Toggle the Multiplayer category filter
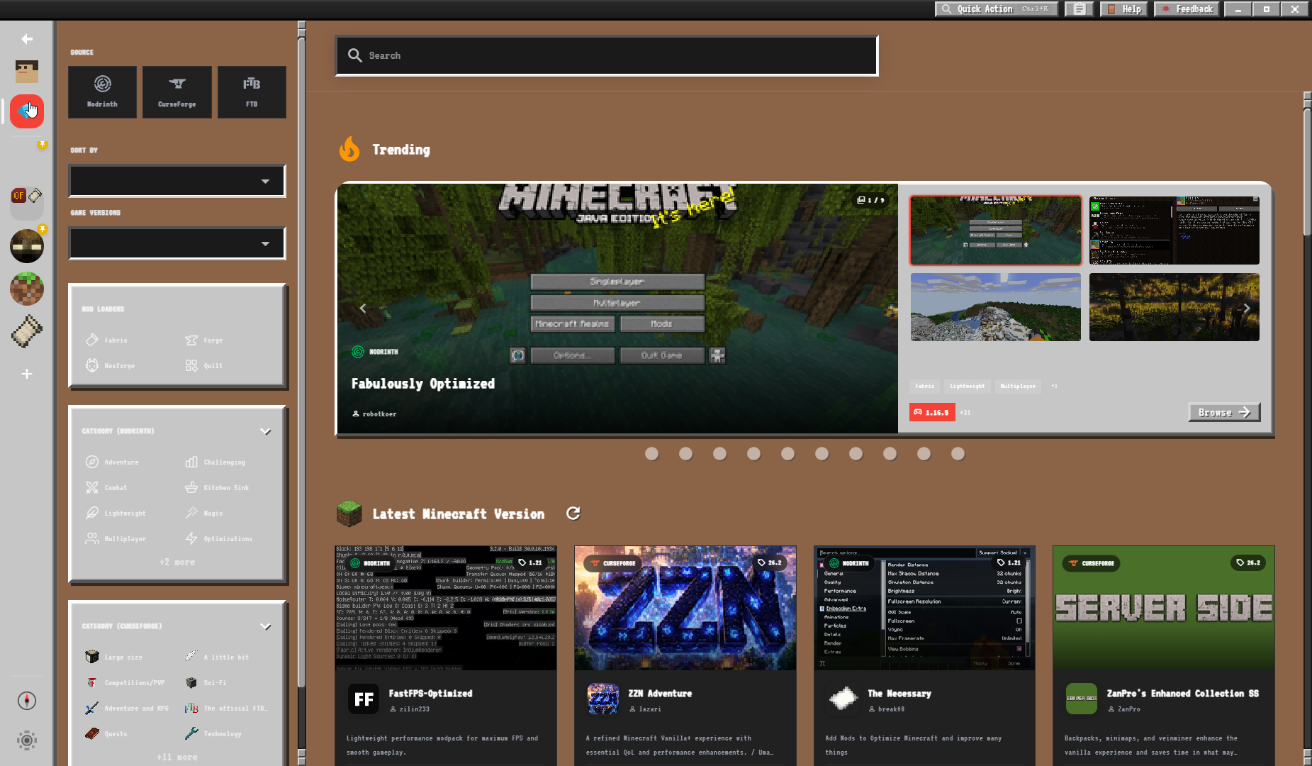This screenshot has width=1312, height=766. point(116,539)
